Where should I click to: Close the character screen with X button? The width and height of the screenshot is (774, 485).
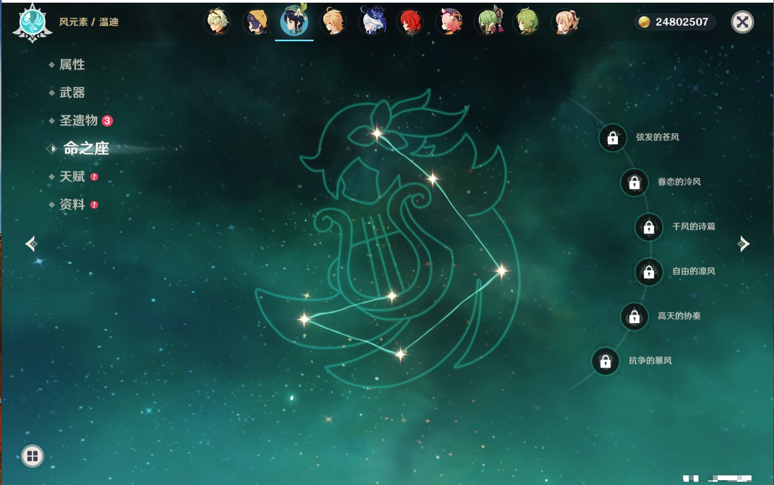click(742, 22)
